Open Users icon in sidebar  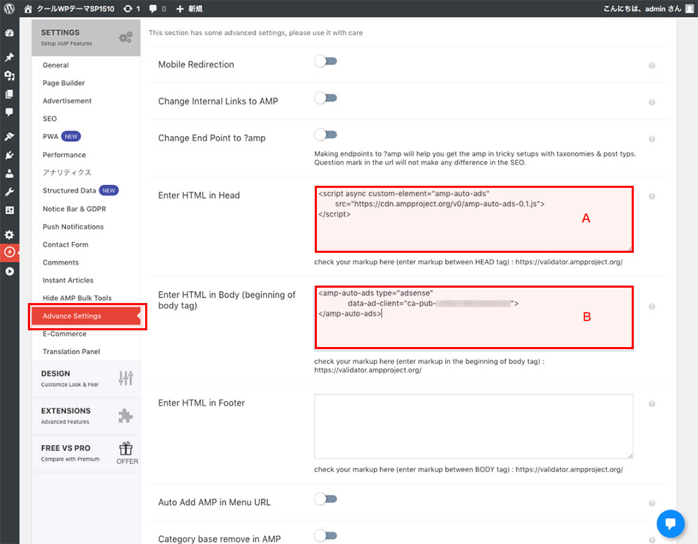pos(9,173)
